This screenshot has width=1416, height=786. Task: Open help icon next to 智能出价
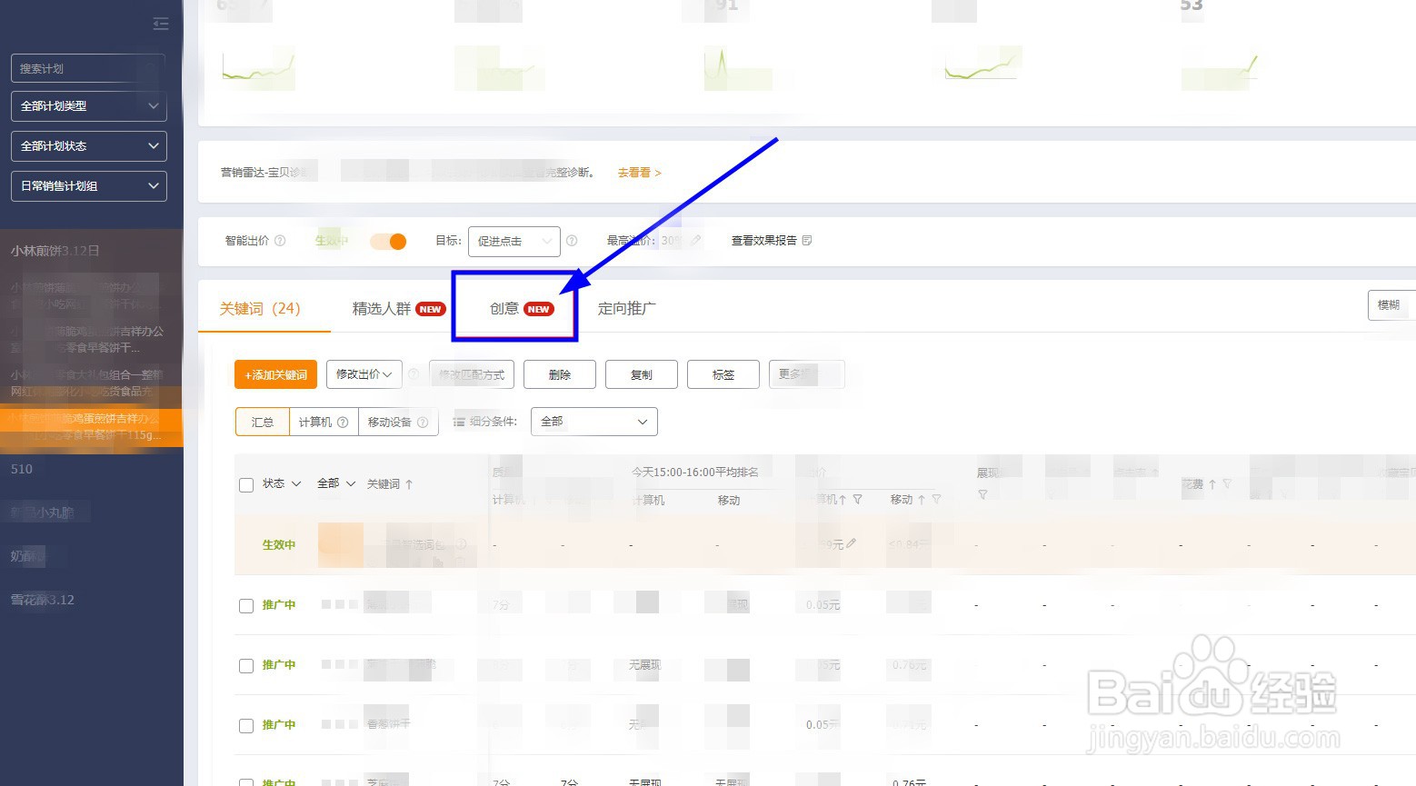tap(280, 241)
